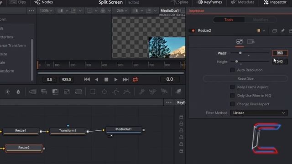Toggle the Clips panel button
The image size is (292, 164).
point(18,2)
